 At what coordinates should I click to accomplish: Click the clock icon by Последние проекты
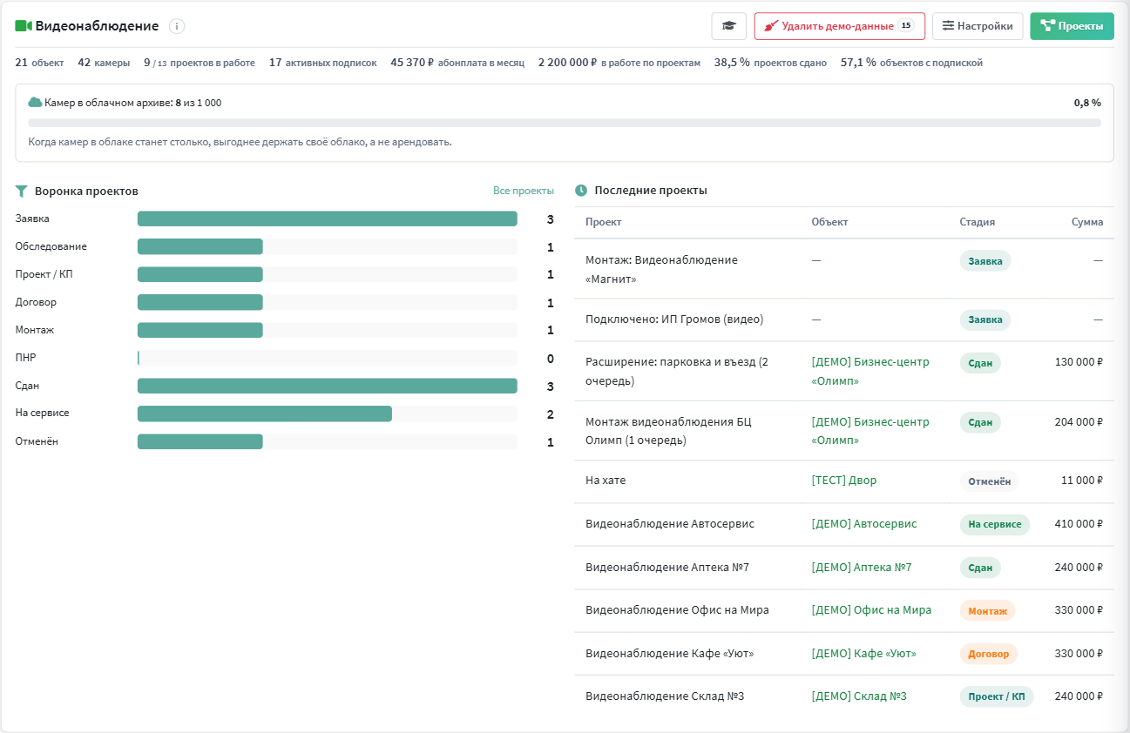(581, 190)
